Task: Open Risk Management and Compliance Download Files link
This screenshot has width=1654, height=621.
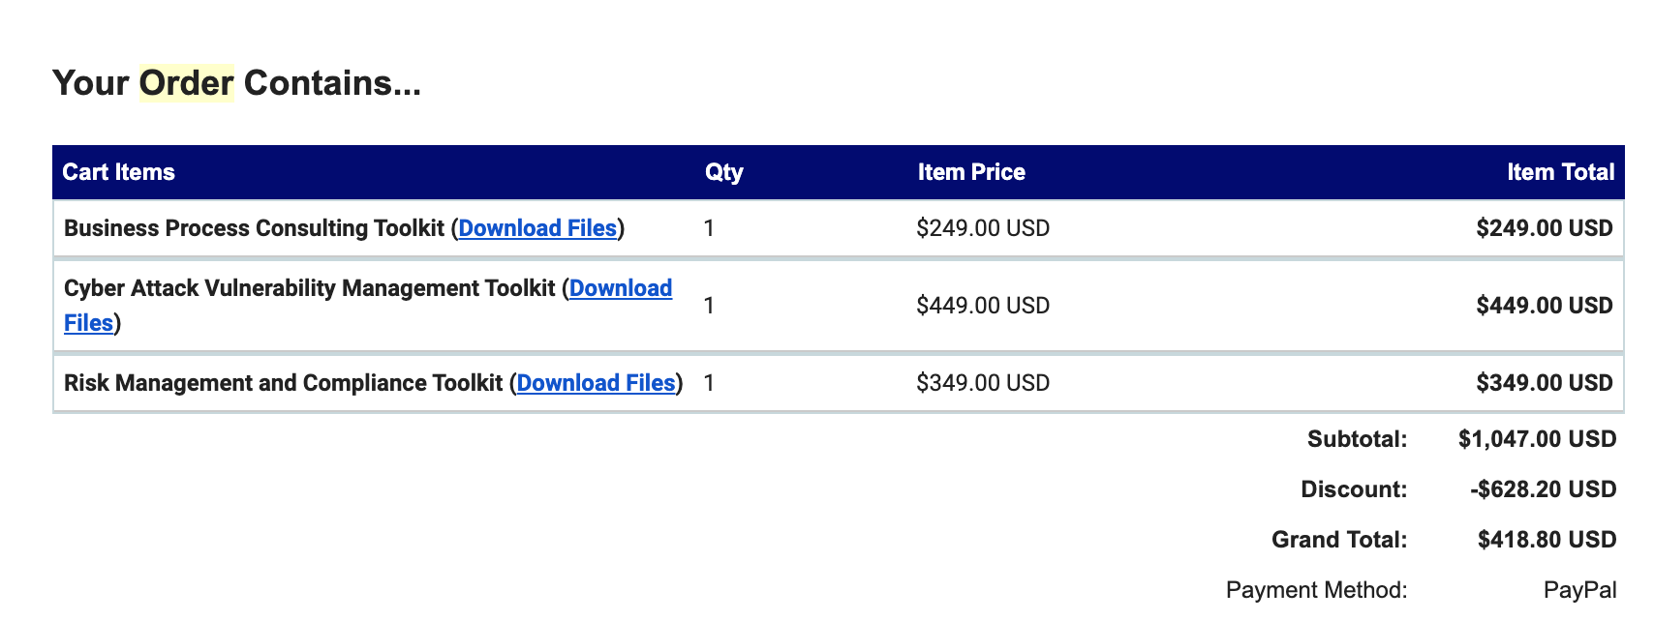Action: point(596,383)
